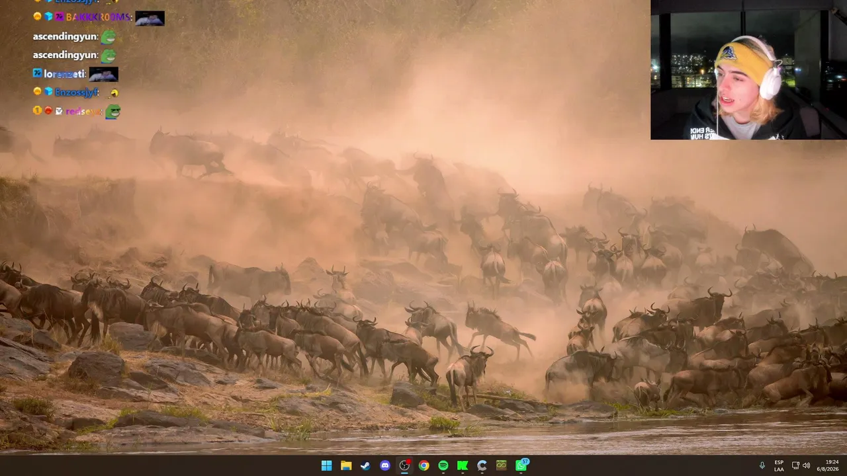Click the lorenzeti chat username
The image size is (847, 476).
point(65,74)
